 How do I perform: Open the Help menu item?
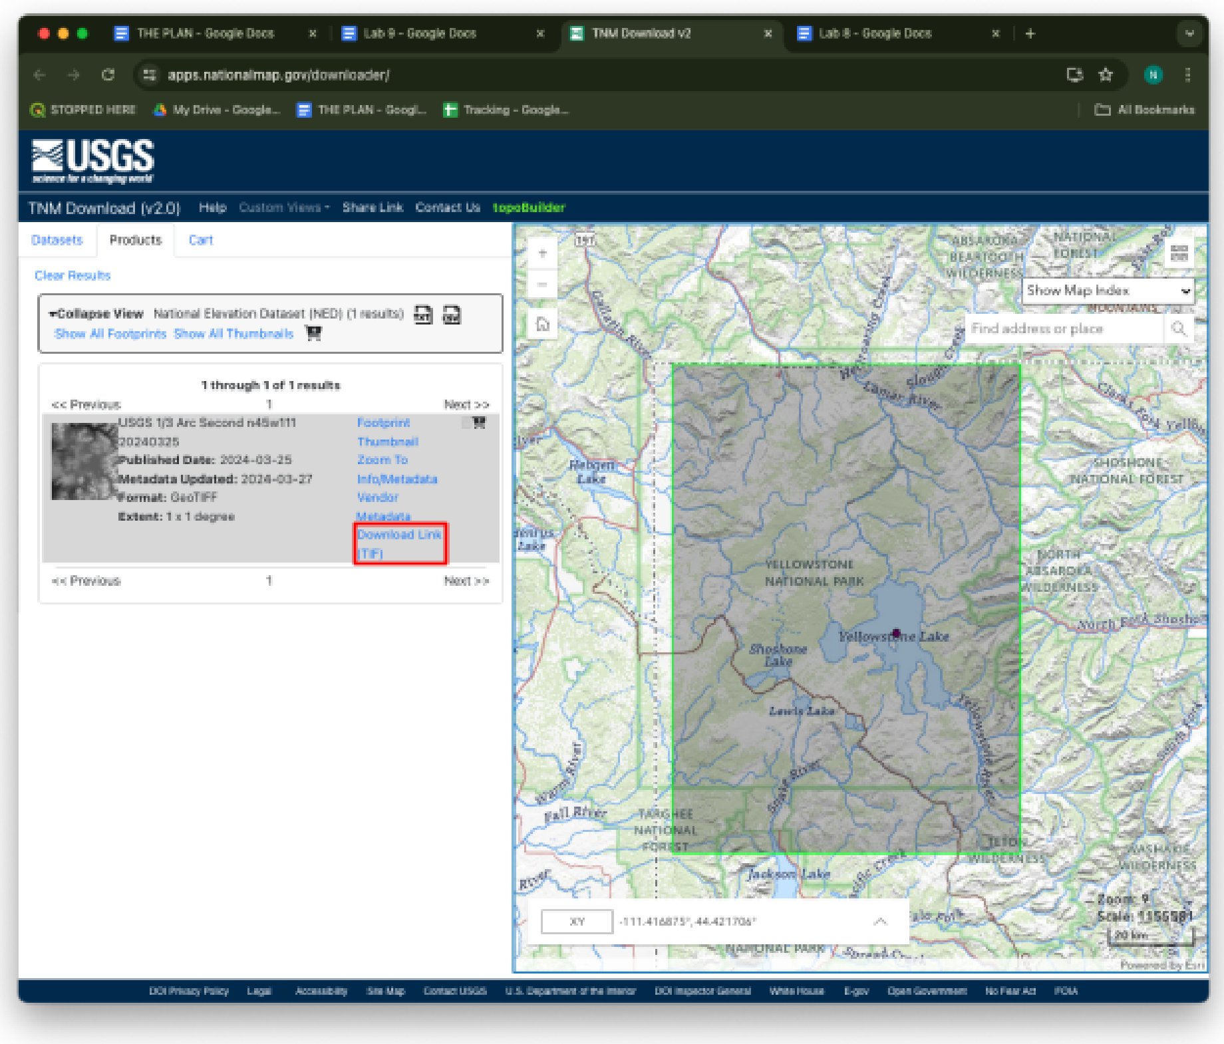(213, 207)
